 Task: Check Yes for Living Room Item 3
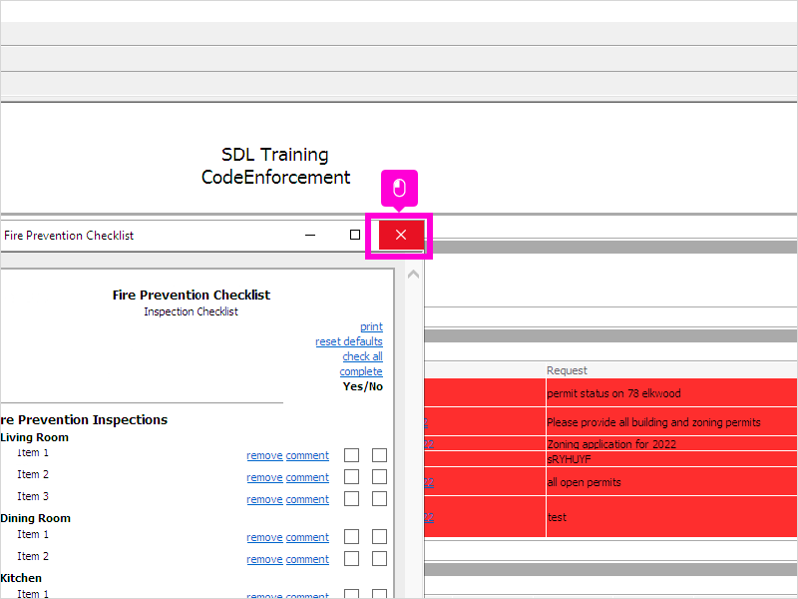352,498
